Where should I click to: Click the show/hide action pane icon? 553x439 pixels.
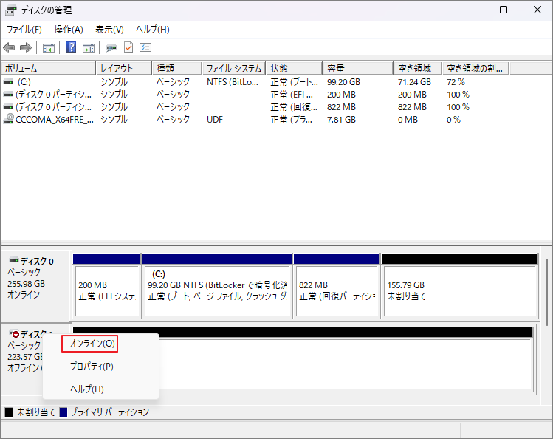pos(89,47)
